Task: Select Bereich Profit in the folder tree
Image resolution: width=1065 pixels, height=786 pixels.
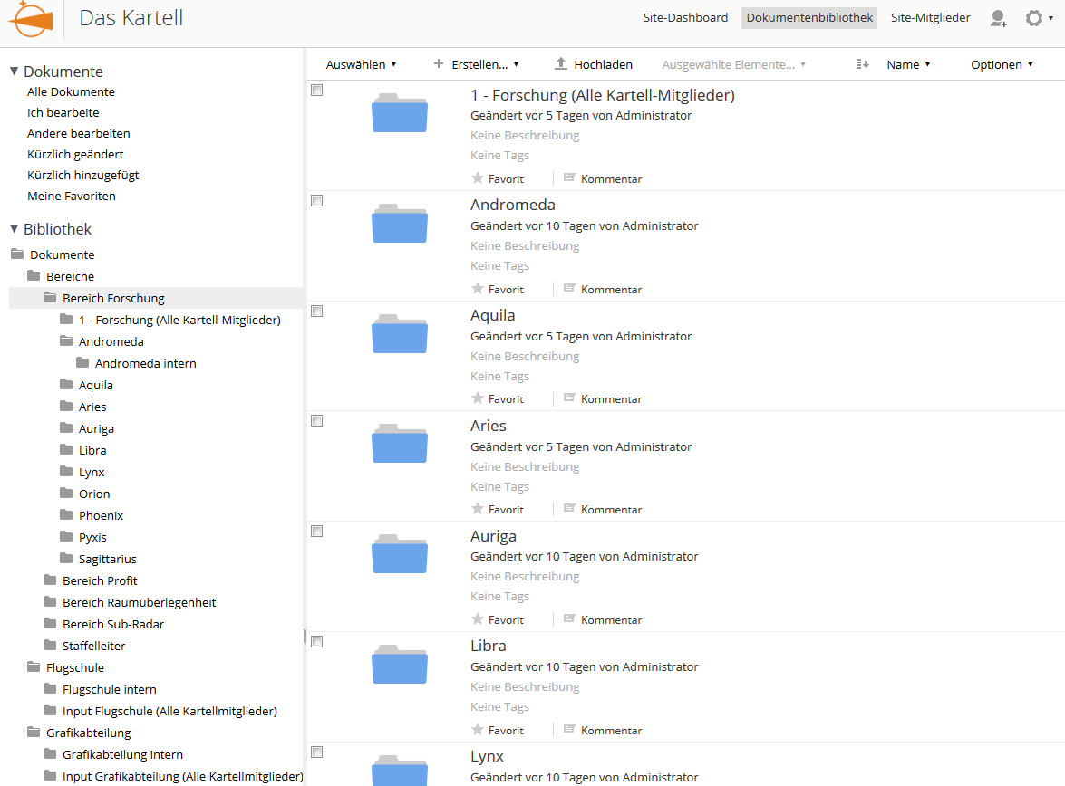Action: [x=100, y=580]
